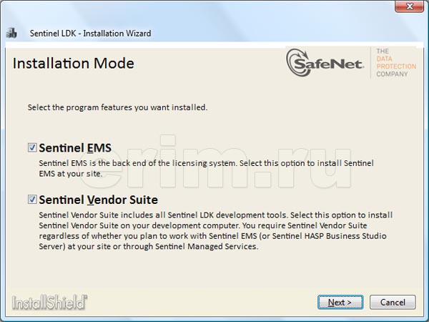Screen dimensions: 429x322
Task: Click the 'Sentinel LDK - Installation Wizard' title
Action: click(90, 34)
